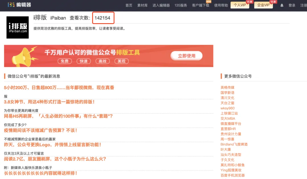Click the 高效 tag in the banner

[103, 61]
